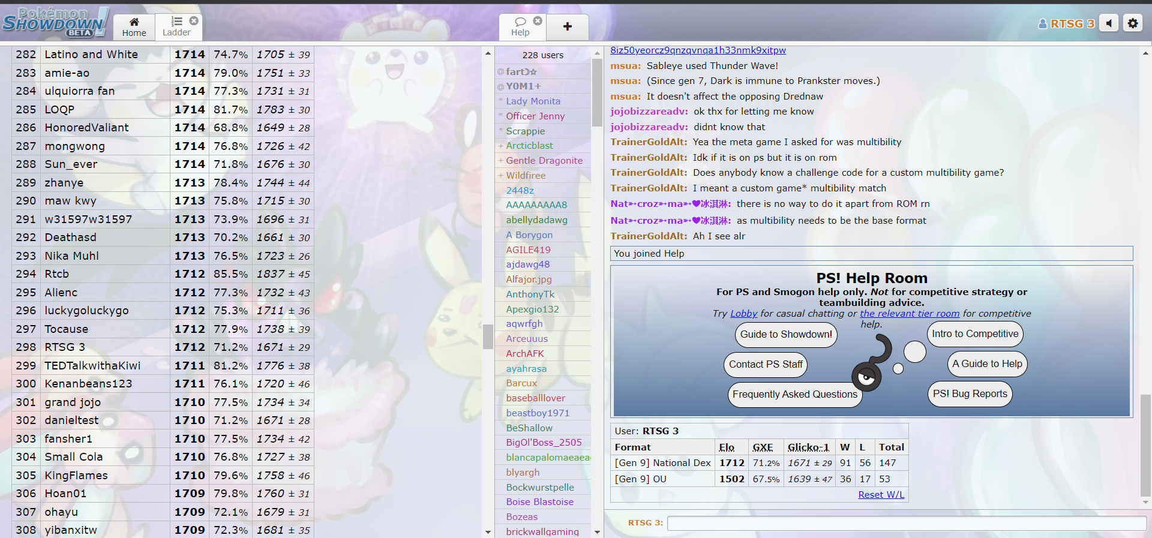Click the Intro to Competitive button
Image resolution: width=1152 pixels, height=538 pixels.
click(x=975, y=333)
